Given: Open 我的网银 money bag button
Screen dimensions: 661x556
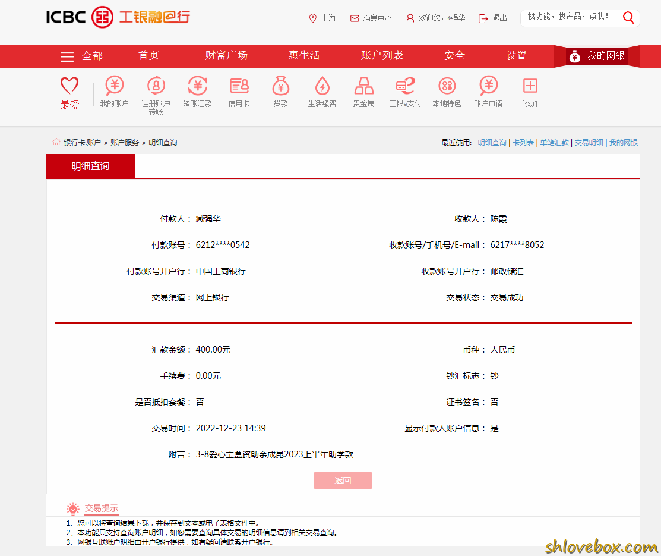Looking at the screenshot, I should coord(597,56).
